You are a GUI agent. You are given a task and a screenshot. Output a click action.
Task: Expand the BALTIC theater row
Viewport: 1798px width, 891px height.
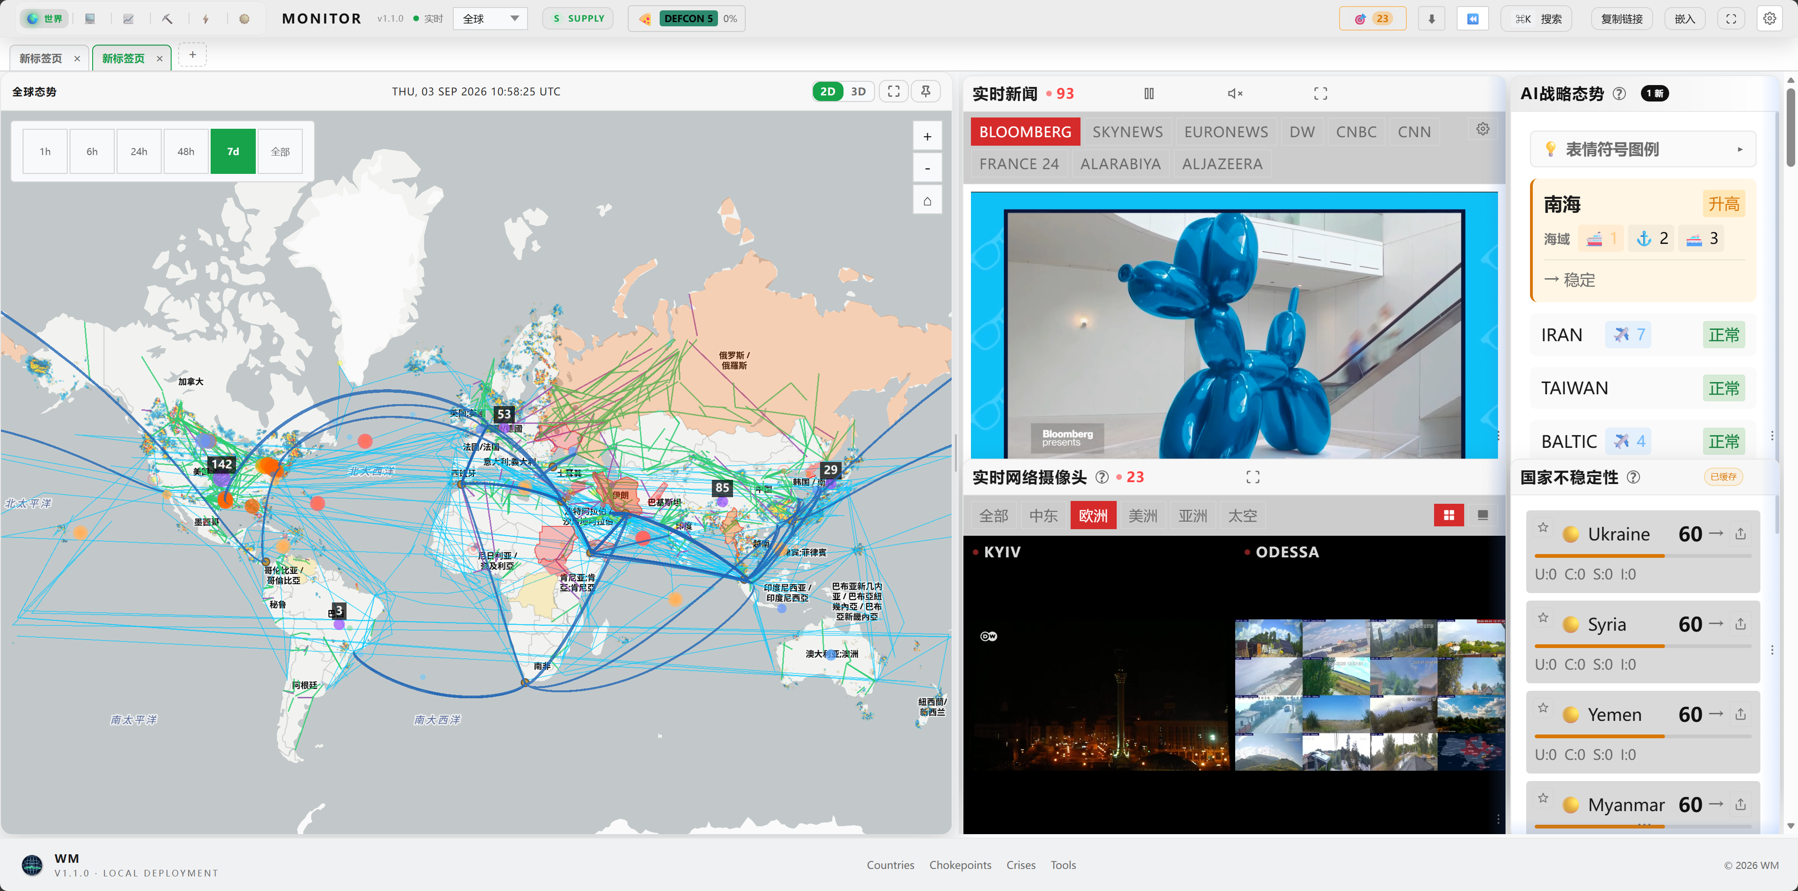coord(1643,441)
